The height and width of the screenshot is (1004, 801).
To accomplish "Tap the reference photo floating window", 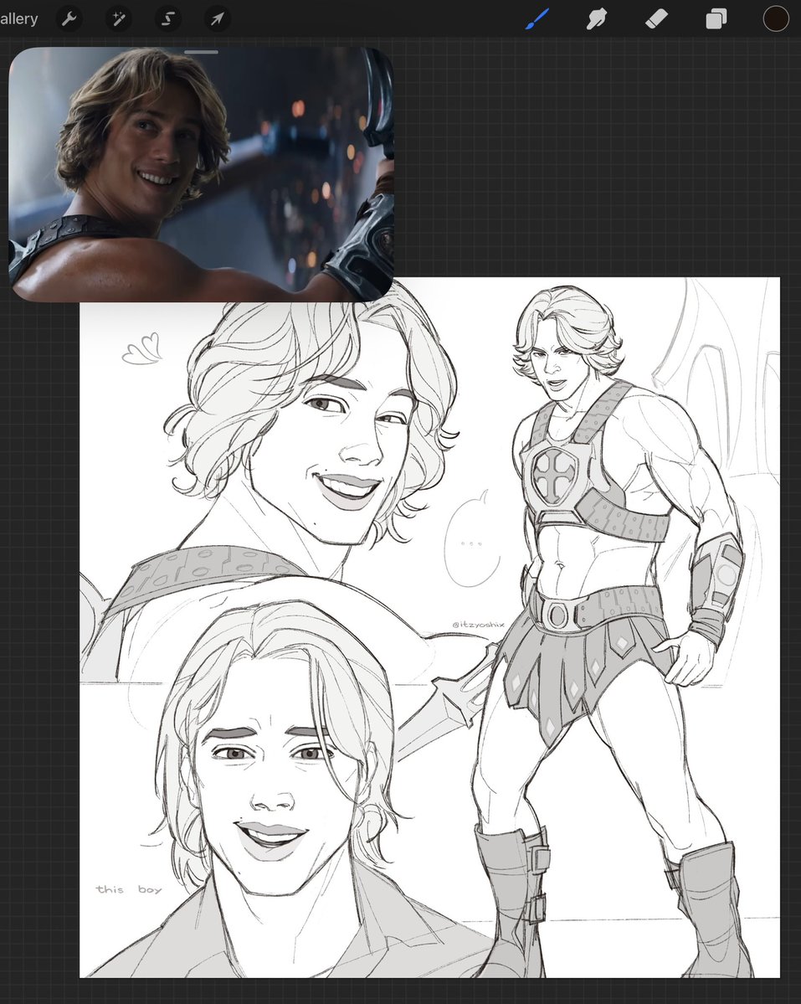I will 201,173.
